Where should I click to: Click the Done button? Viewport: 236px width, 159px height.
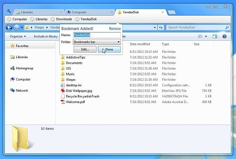pyautogui.click(x=109, y=50)
